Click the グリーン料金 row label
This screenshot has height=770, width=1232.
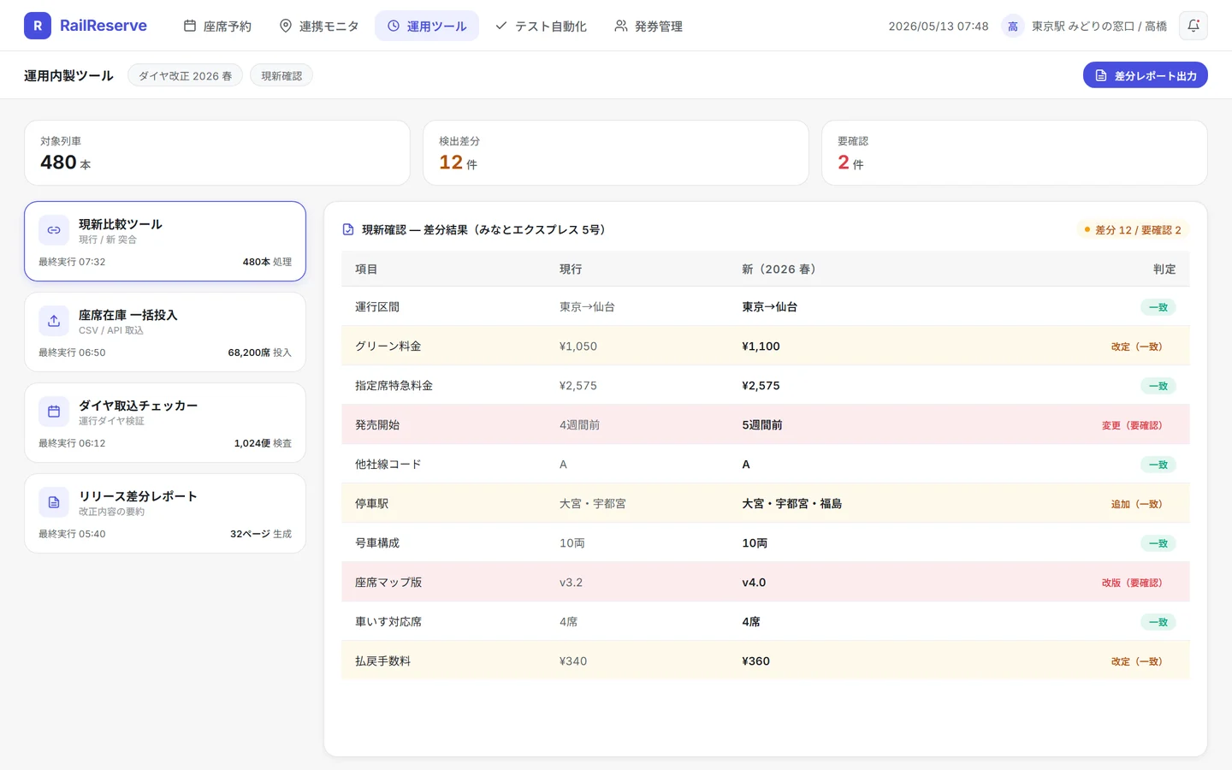pos(388,346)
